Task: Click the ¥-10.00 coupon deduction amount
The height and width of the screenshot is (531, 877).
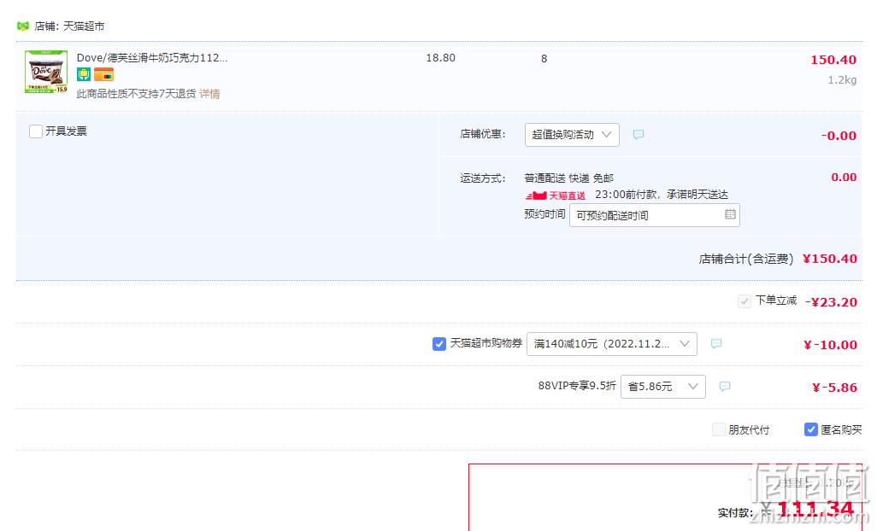Action: [x=830, y=345]
